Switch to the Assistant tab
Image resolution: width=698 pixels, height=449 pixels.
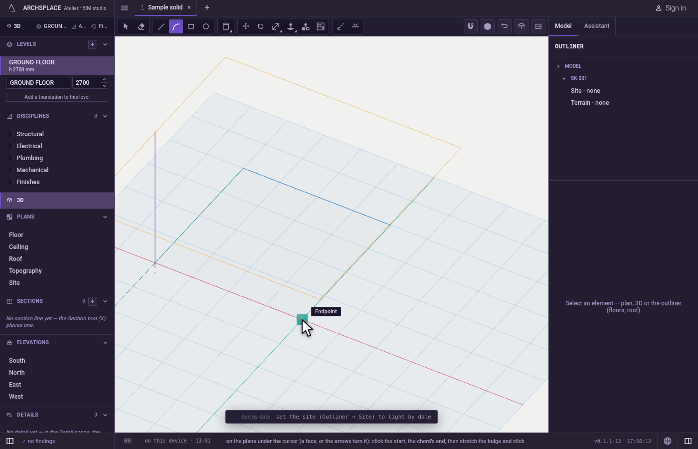coord(597,26)
